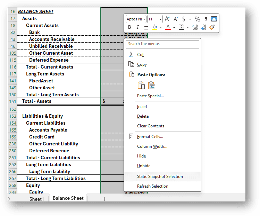
Task: Click the Format Painter brush icon
Action: click(212, 27)
